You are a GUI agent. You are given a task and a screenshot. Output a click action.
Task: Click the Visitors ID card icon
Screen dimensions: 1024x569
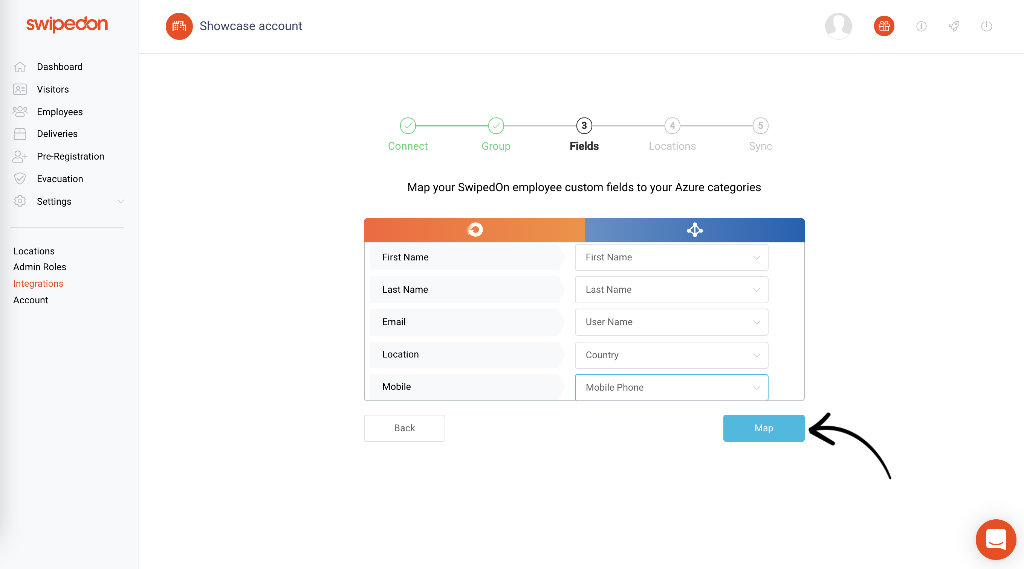pyautogui.click(x=20, y=89)
